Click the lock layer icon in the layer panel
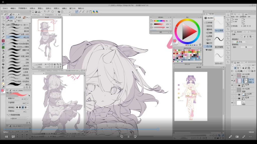The width and height of the screenshot is (257, 144). click(x=243, y=68)
